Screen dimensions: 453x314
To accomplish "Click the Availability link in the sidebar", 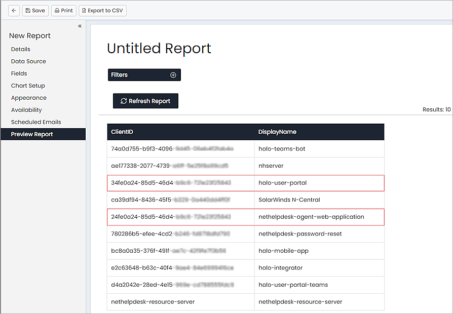I will [26, 110].
